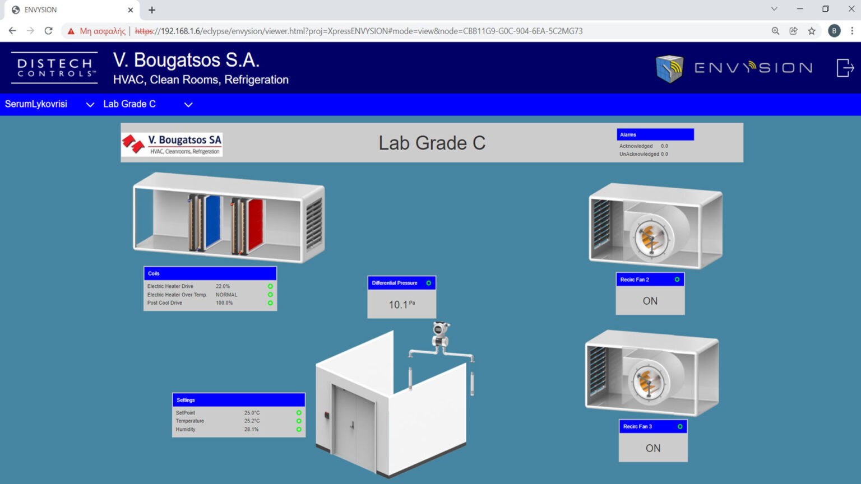Open the Chrome three-dot menu

tap(852, 31)
